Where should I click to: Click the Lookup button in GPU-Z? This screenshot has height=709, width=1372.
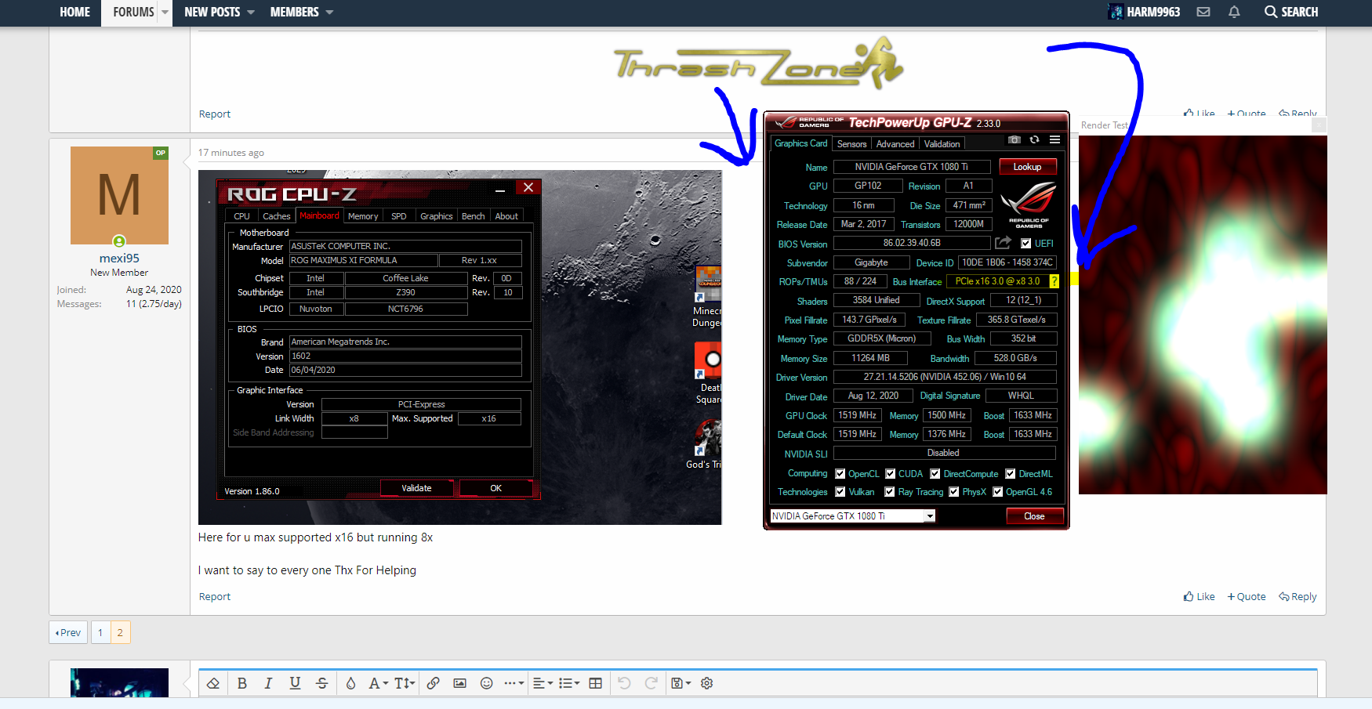(1027, 167)
